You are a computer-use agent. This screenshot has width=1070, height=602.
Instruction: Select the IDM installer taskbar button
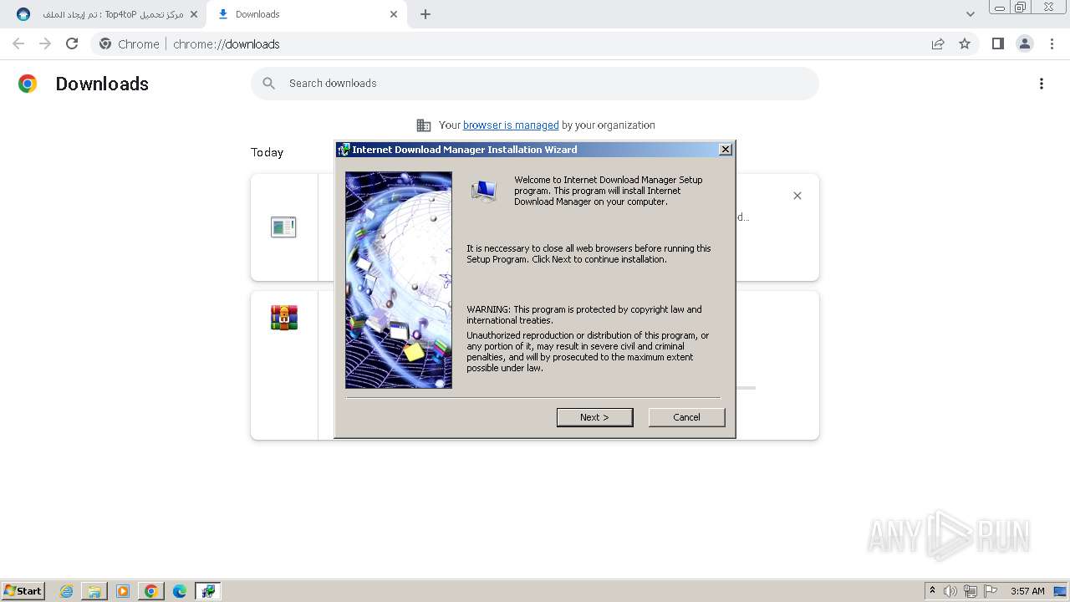tap(208, 591)
